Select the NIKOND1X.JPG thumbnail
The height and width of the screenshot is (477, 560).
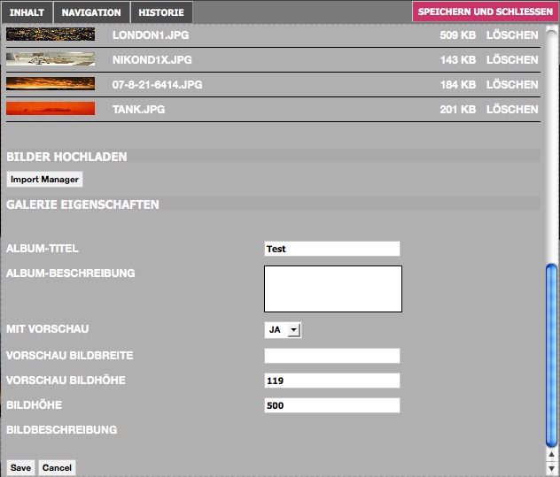pos(51,59)
